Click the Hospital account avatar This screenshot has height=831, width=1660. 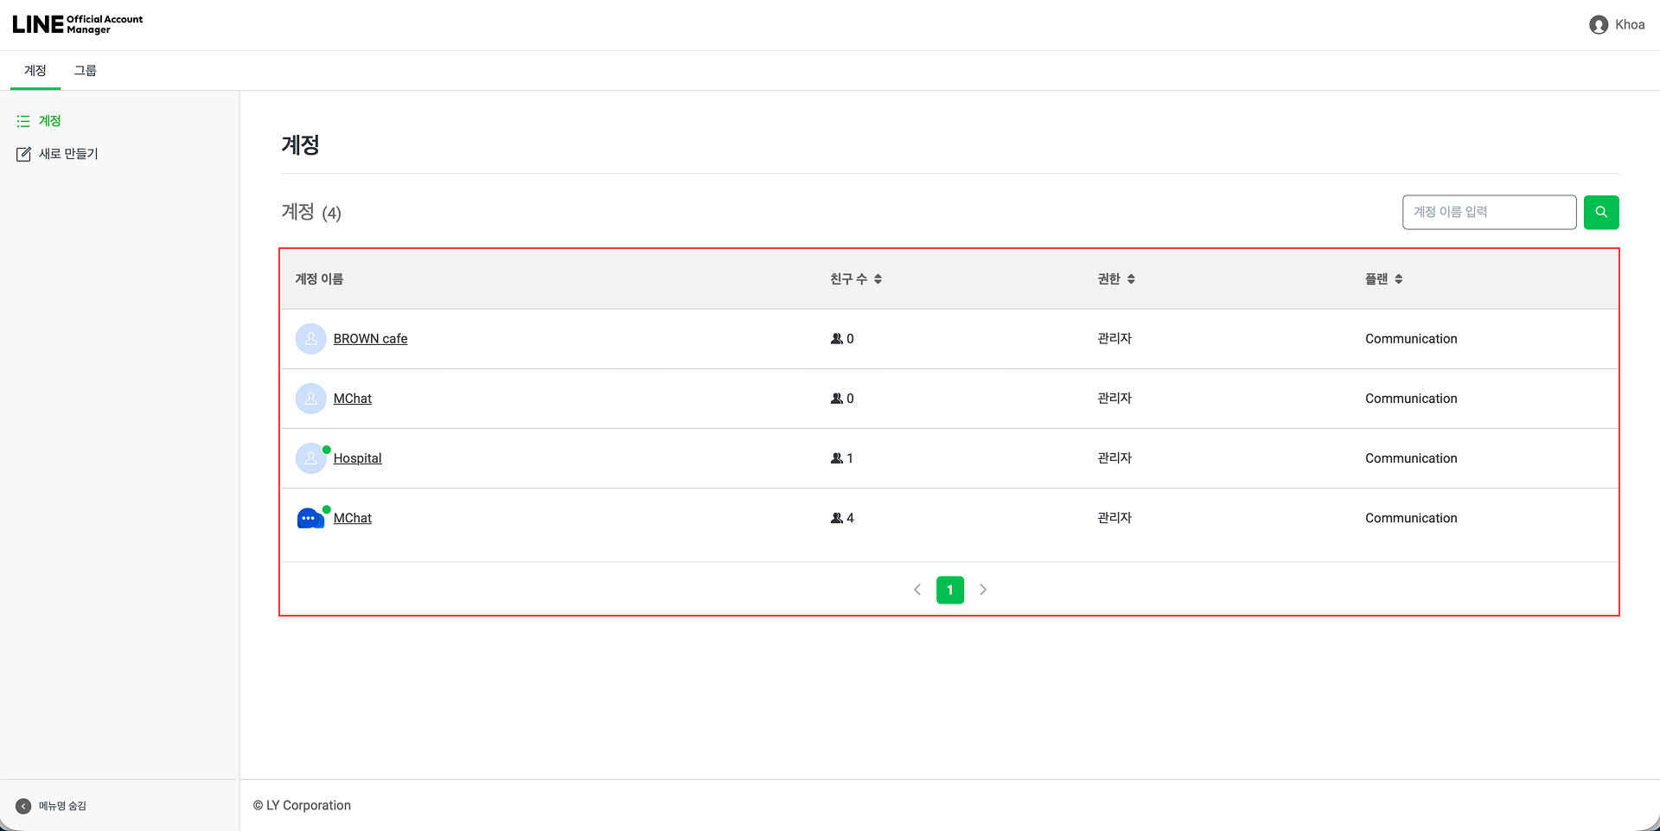pyautogui.click(x=310, y=458)
